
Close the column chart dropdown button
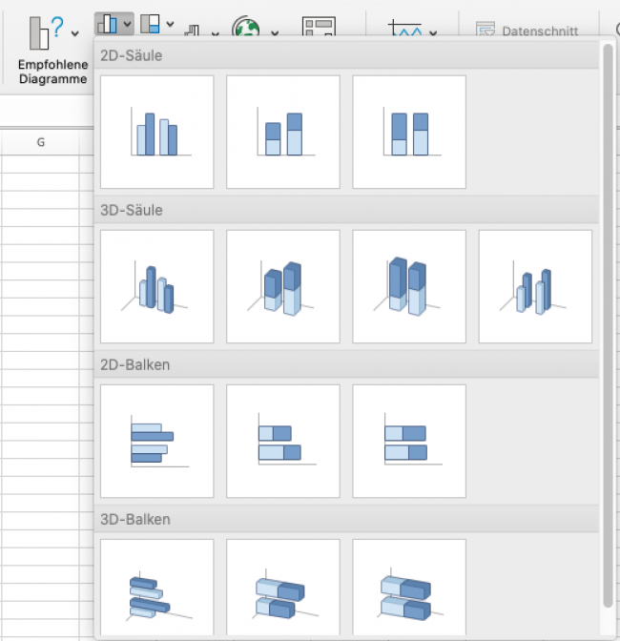[114, 24]
